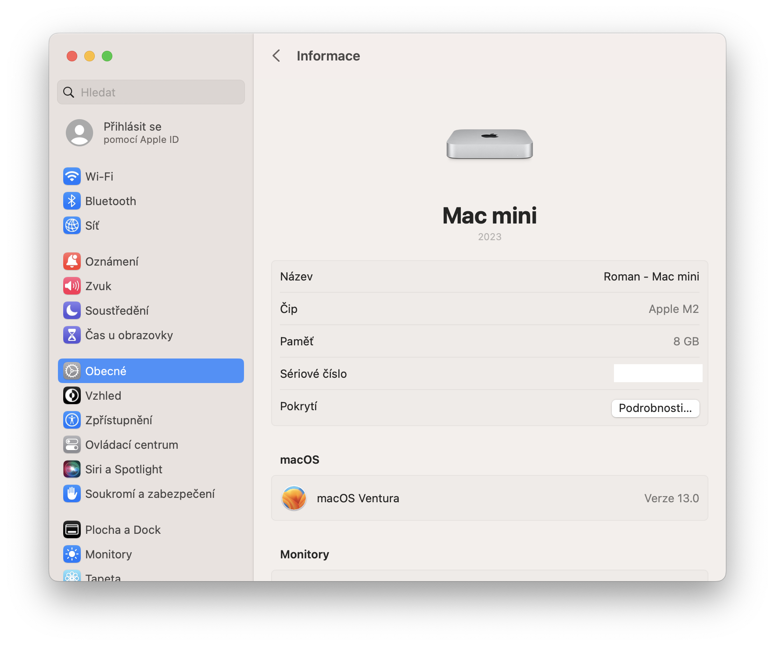Select the Čas u obrazovky hourglass icon
The width and height of the screenshot is (775, 646).
coord(72,335)
